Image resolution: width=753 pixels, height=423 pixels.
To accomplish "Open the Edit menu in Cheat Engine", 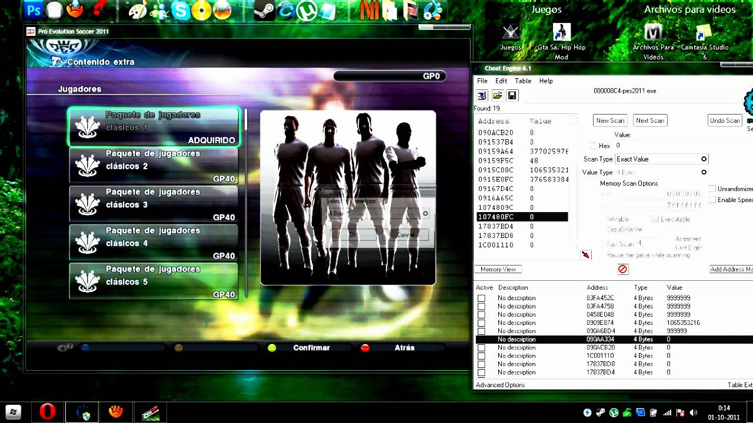I will click(501, 81).
